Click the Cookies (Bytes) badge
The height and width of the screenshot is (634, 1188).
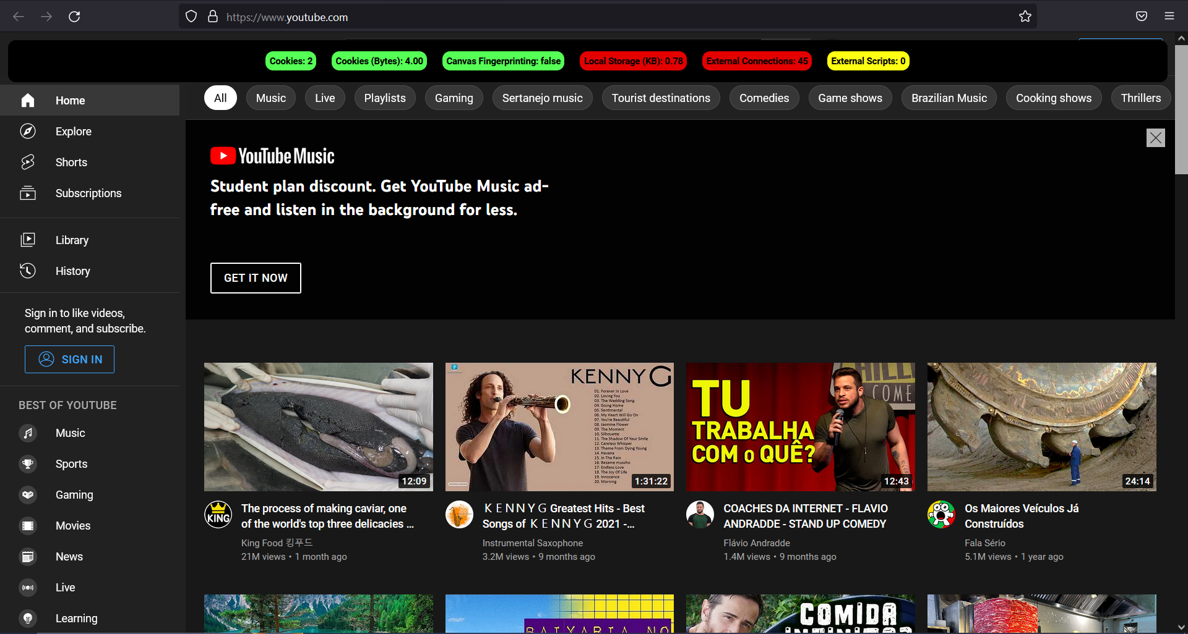coord(379,61)
